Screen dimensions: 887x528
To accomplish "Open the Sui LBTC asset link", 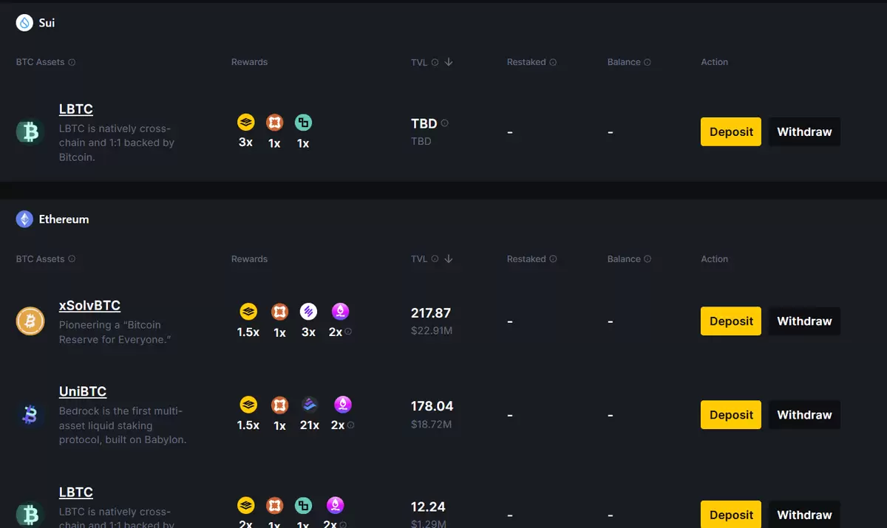I will (76, 109).
